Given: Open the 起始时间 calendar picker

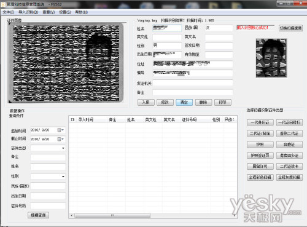Looking at the screenshot, I should click(61, 130).
